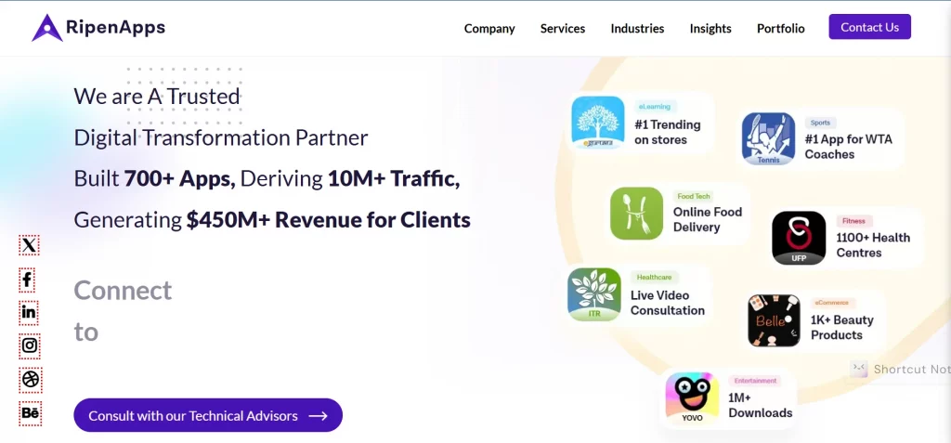Select the Tennis app thumbnail
Viewport: 951px width, 443px height.
[x=768, y=139]
